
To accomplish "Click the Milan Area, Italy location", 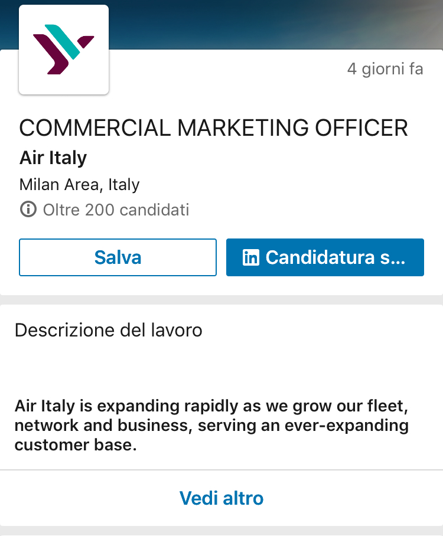I will click(x=79, y=185).
